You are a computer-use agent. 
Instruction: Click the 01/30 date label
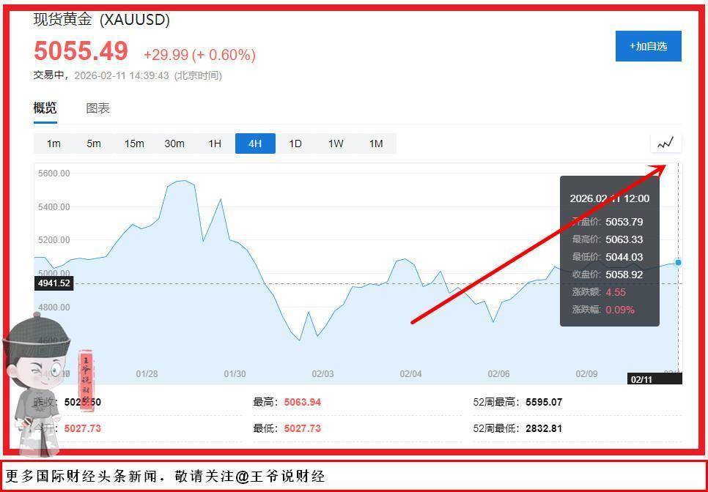click(235, 374)
